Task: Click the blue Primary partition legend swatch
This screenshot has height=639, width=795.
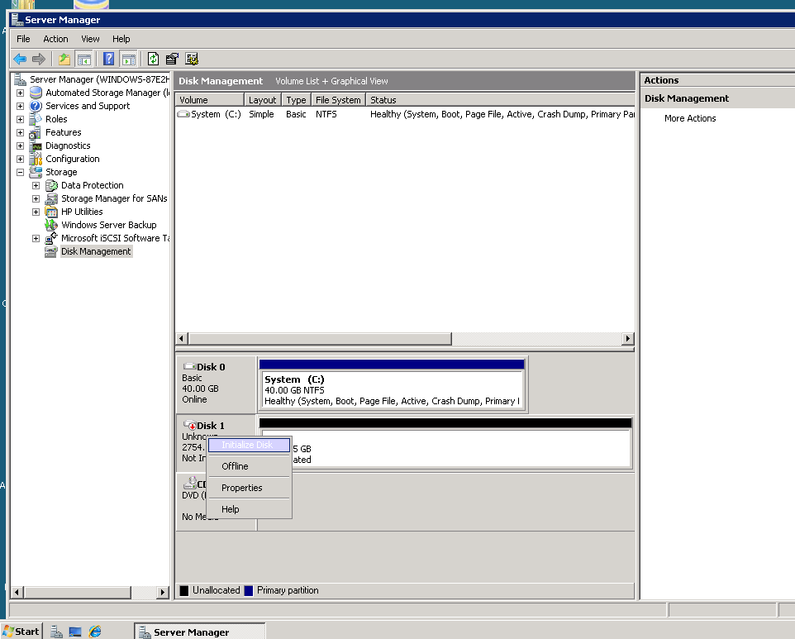Action: (x=249, y=590)
